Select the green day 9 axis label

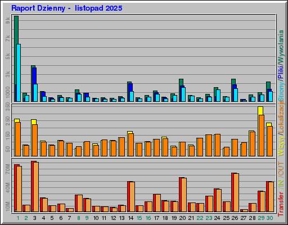pos(87,218)
